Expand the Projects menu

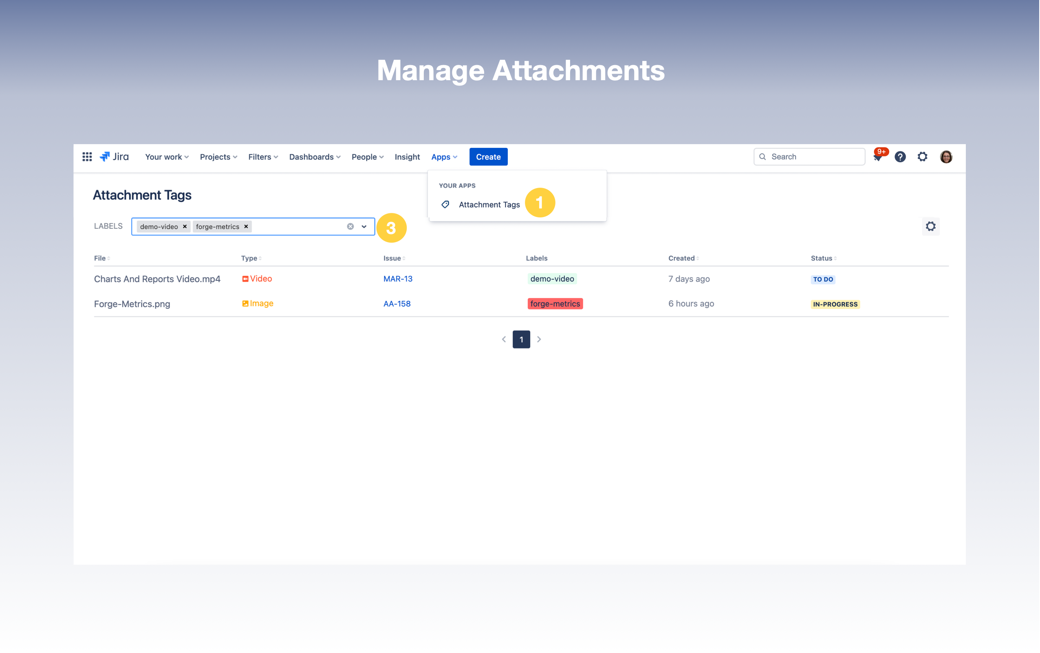coord(218,157)
